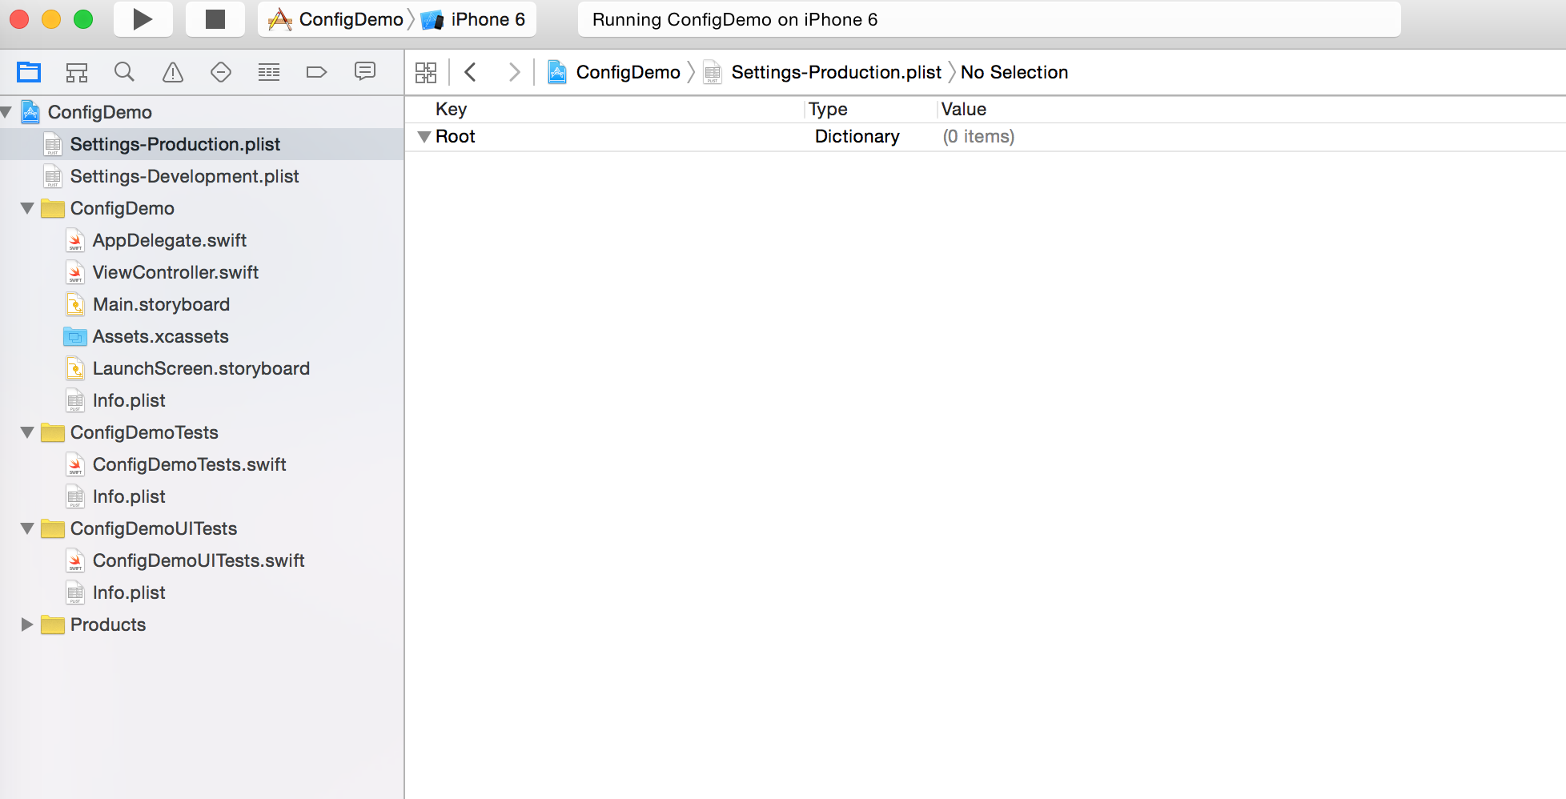Open the Report navigator
Viewport: 1566px width, 799px height.
tap(364, 72)
